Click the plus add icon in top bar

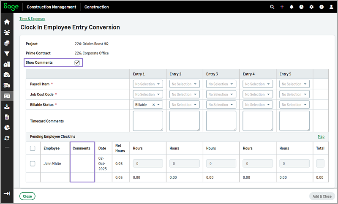(282, 7)
